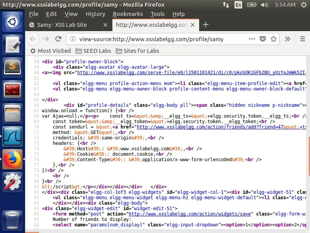This screenshot has height=233, width=310.
Task: Close the view-source xsslabelgg tab
Action: (193, 25)
